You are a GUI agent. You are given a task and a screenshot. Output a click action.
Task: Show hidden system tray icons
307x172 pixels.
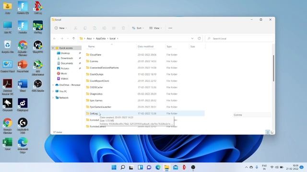pos(246,167)
